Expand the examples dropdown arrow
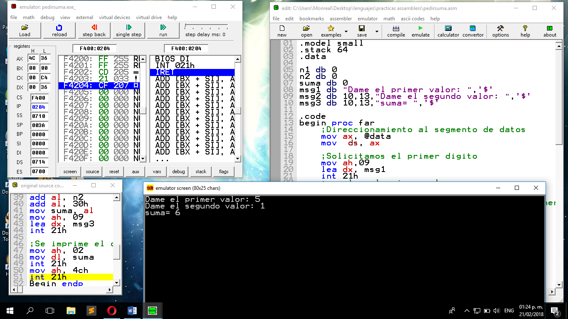The image size is (568, 319). coord(346,32)
